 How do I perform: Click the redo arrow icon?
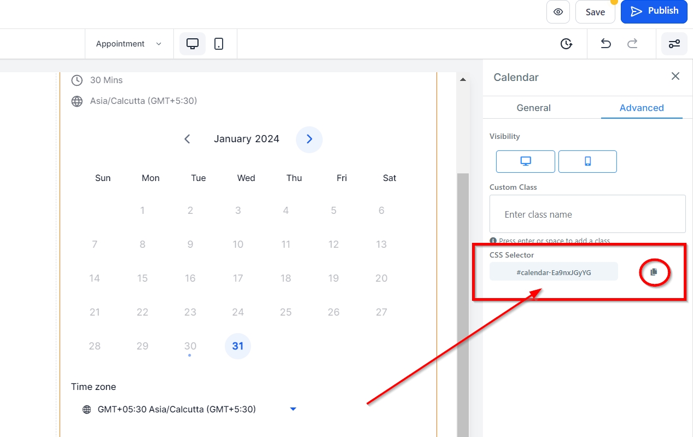632,44
